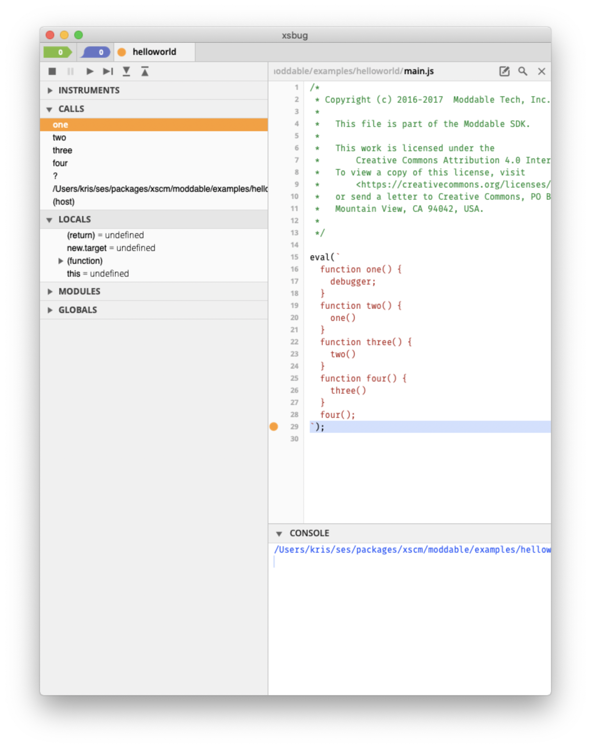591x748 pixels.
Task: Click the Step into icon
Action: (x=127, y=71)
